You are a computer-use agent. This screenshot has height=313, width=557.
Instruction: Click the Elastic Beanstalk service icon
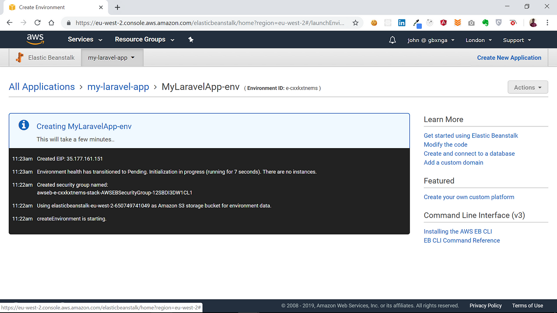(20, 58)
